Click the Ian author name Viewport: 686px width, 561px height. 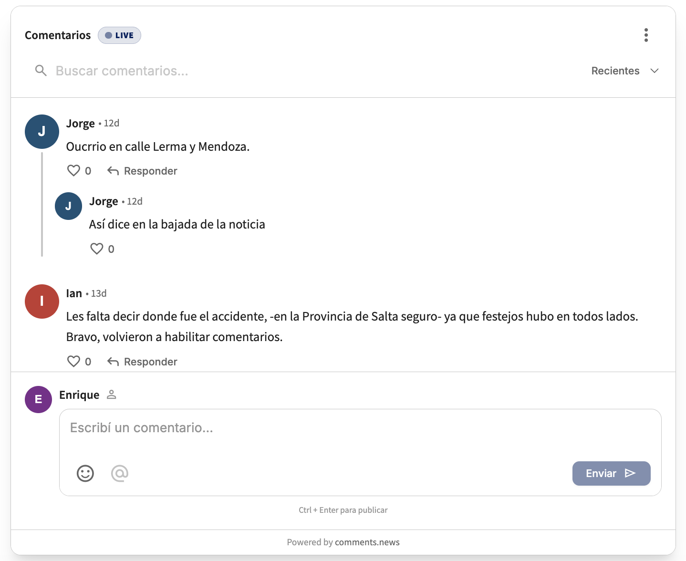click(x=74, y=293)
